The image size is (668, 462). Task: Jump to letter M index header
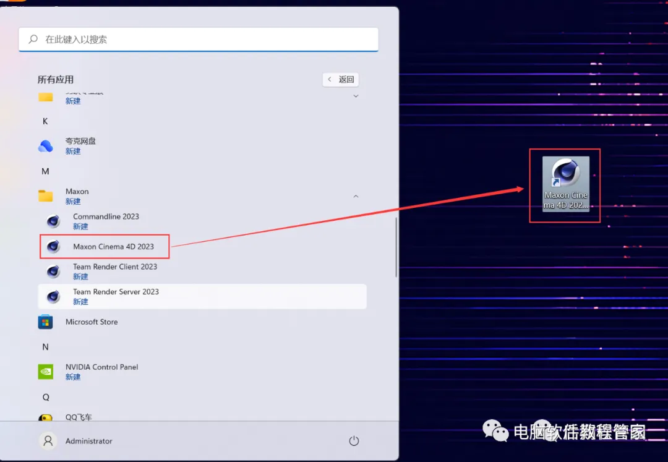click(x=45, y=171)
